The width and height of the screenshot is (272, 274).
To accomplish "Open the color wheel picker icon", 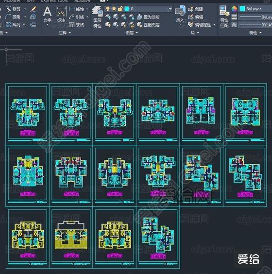I will [x=234, y=9].
